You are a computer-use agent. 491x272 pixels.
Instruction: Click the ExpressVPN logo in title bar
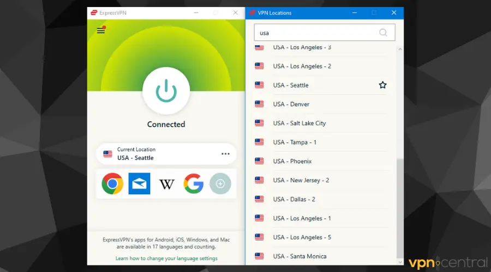point(94,13)
